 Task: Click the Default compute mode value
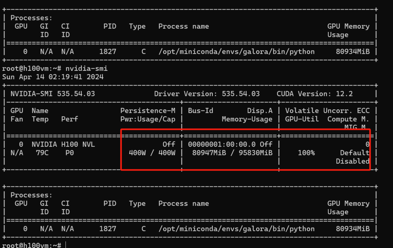point(354,153)
